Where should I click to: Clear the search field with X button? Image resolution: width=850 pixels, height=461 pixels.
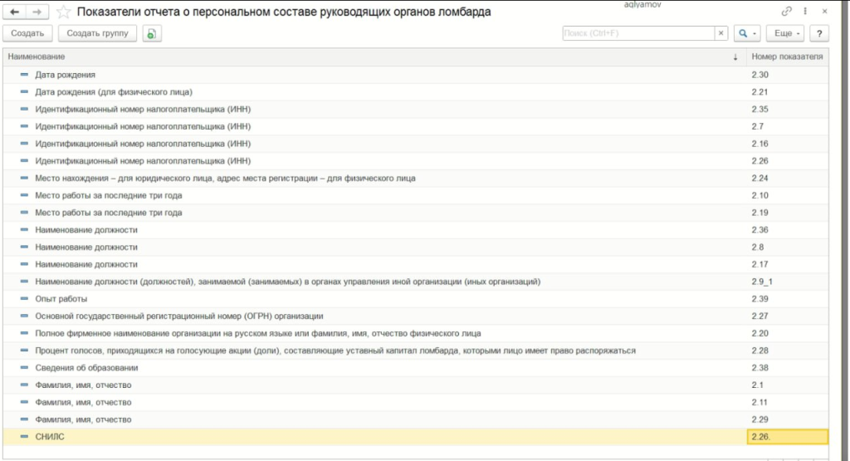point(721,33)
